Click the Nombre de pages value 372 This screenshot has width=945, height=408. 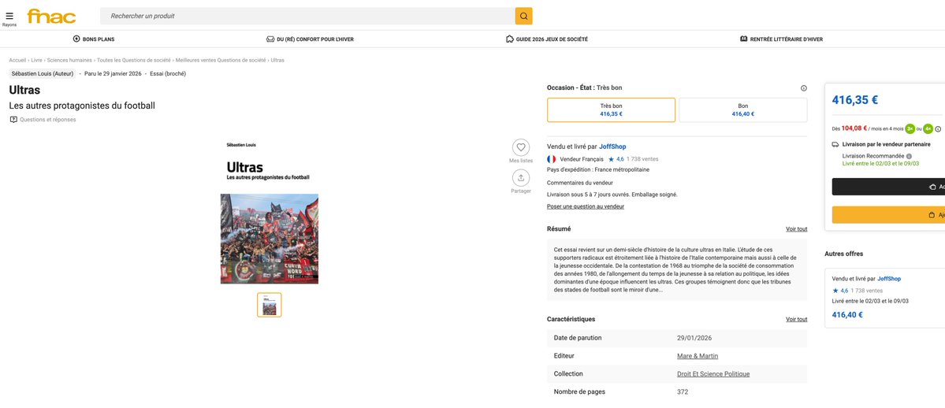coord(683,392)
